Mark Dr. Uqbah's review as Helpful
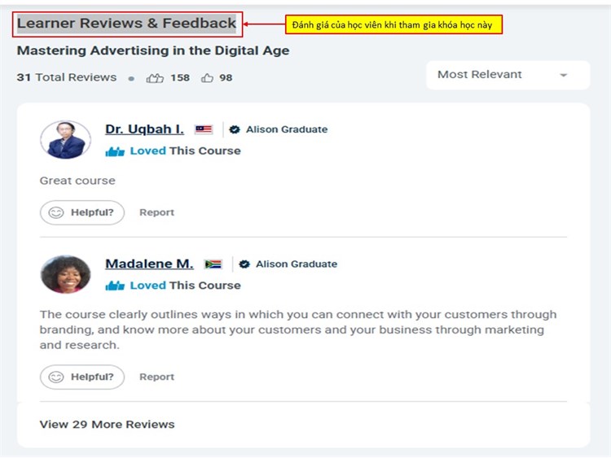Viewport: 611px width, 458px height. point(82,212)
